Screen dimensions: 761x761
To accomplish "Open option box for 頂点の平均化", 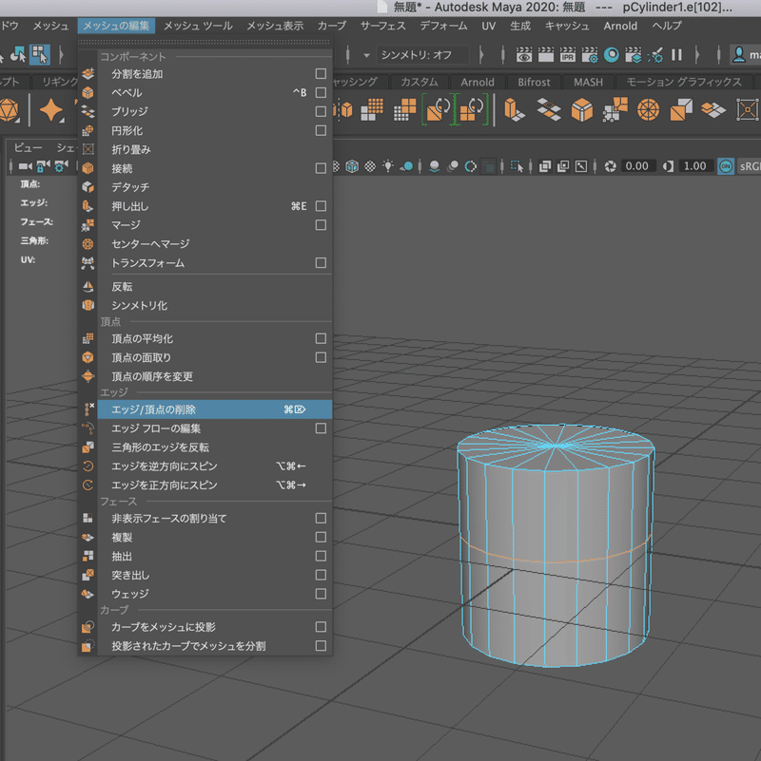I will point(321,338).
